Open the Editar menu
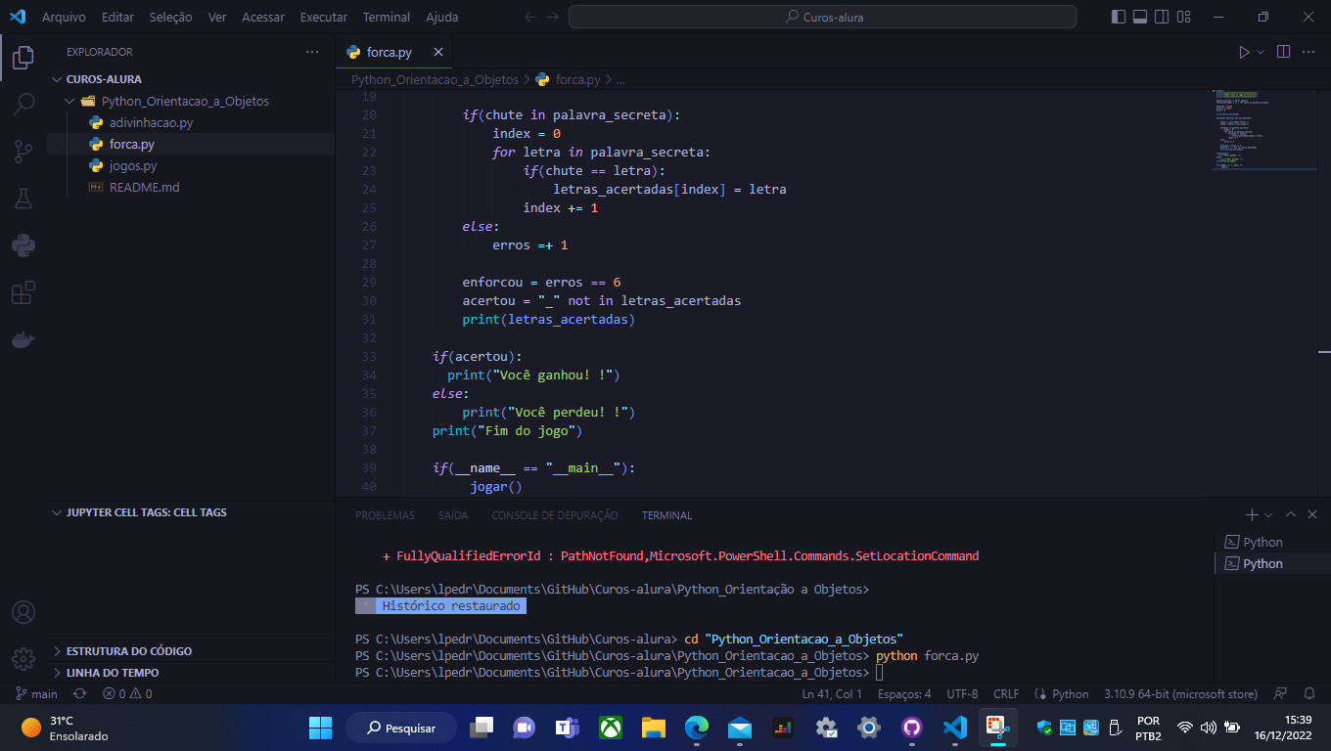The height and width of the screenshot is (751, 1331). pyautogui.click(x=117, y=17)
